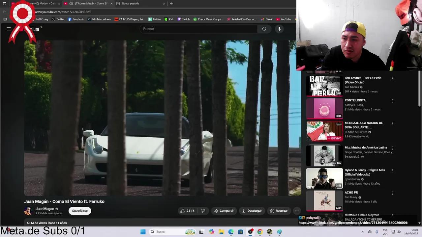Image resolution: width=422 pixels, height=237 pixels.
Task: Subscribe with the Suscribirse button
Action: 80,211
